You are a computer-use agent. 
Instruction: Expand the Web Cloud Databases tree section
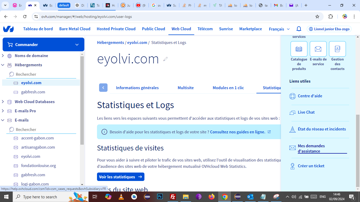point(3,102)
